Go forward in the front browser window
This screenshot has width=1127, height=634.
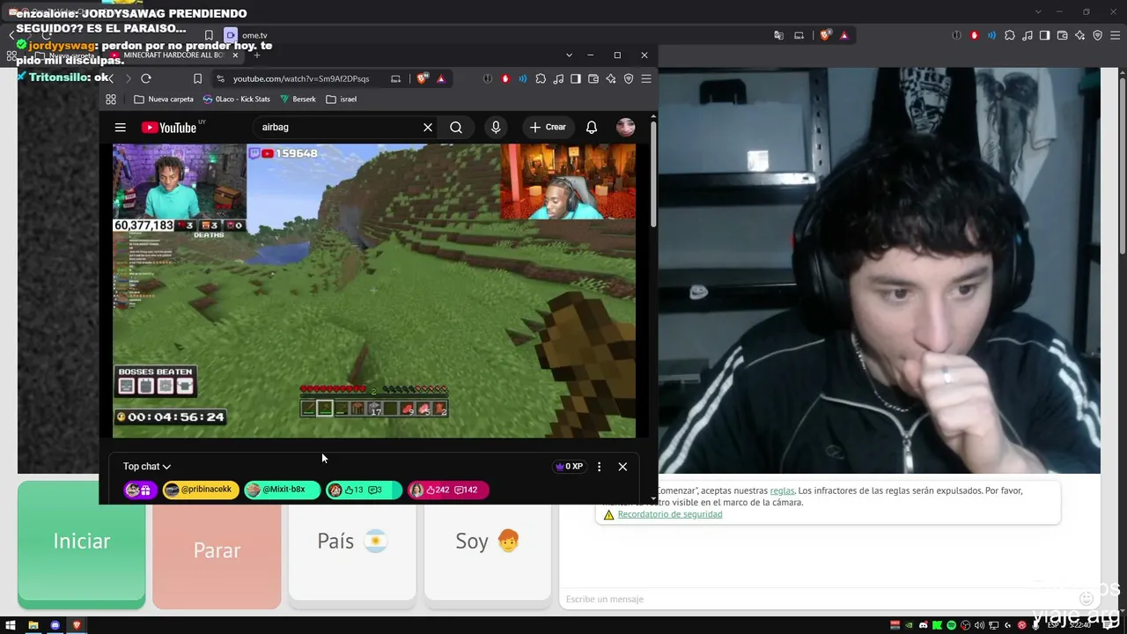[128, 78]
